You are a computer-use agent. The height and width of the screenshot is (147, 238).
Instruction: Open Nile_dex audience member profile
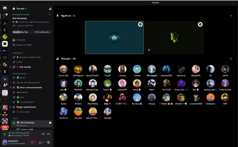[x=78, y=113]
